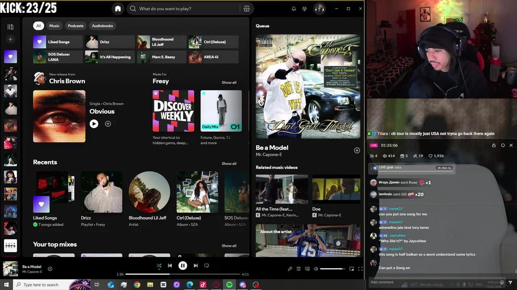517x290 pixels.
Task: Create a playlist with sidebar plus icon
Action: (x=11, y=39)
